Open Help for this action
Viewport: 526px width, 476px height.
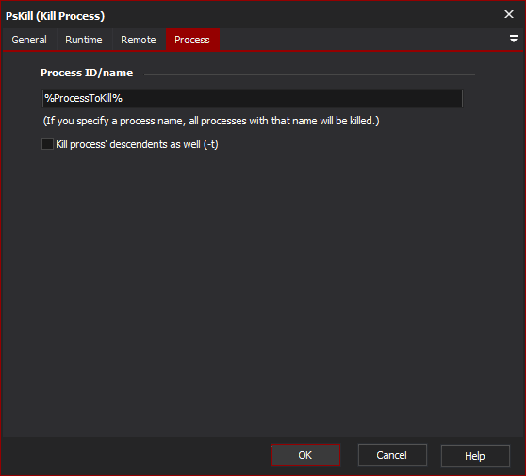tap(475, 455)
